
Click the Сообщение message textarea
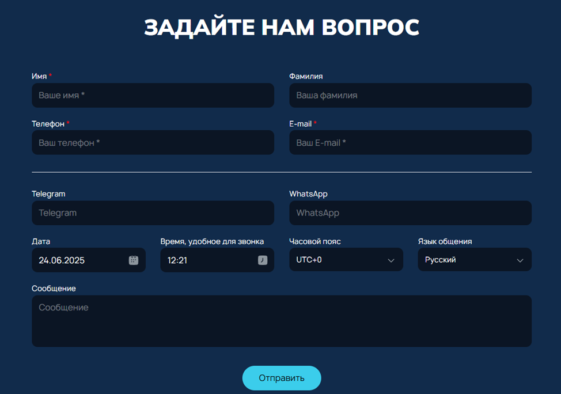[x=281, y=321]
